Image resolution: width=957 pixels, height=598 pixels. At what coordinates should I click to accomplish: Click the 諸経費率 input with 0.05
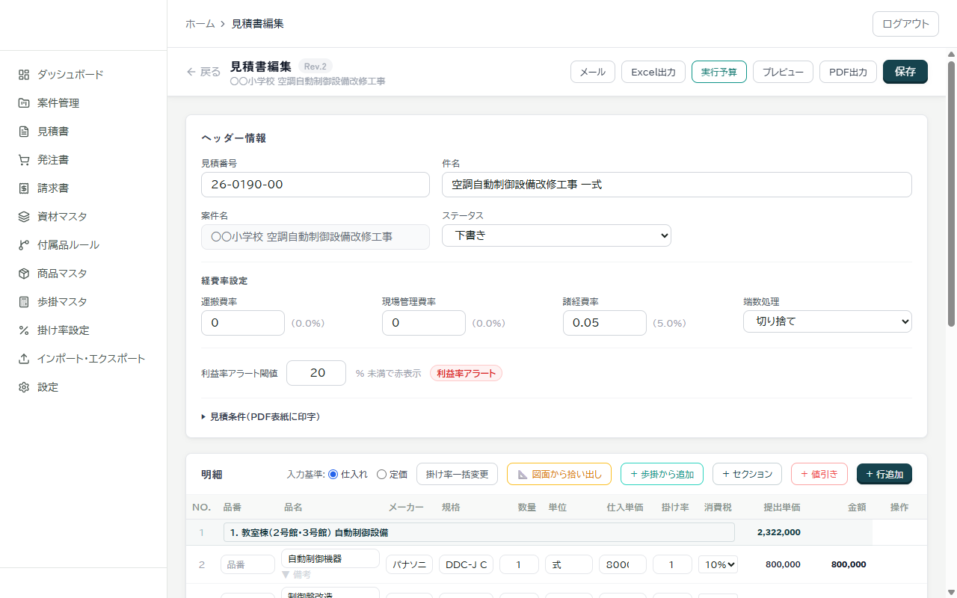coord(605,323)
